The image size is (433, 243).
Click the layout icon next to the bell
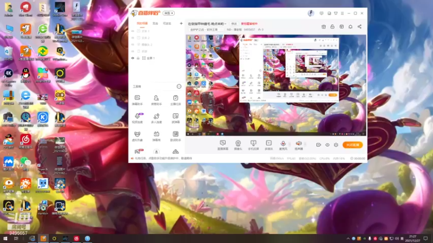[x=342, y=26]
